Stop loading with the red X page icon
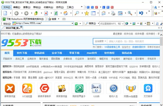Image resolution: width=163 pixels, height=106 pixels. click(x=46, y=13)
